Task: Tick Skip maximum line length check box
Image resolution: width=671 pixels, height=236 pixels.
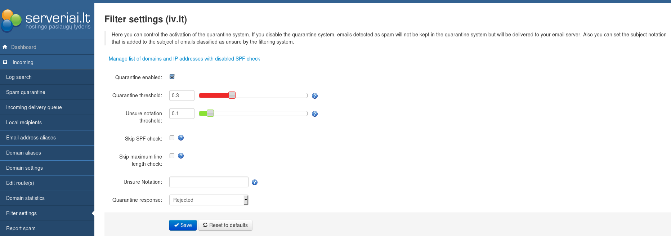Action: coord(172,156)
